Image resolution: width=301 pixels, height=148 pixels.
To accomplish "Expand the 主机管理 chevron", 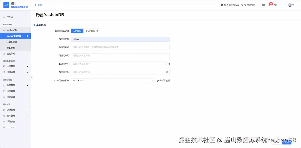I will point(27,66).
